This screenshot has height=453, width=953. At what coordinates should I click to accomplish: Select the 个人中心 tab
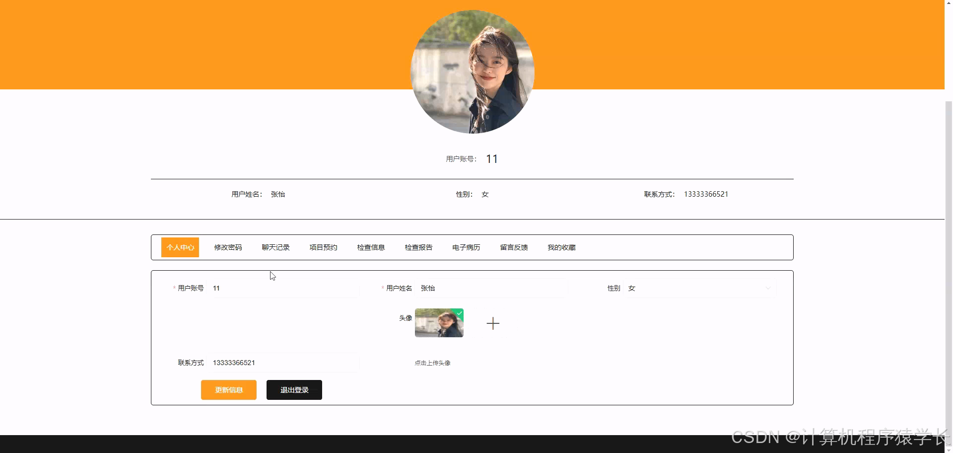(x=180, y=247)
